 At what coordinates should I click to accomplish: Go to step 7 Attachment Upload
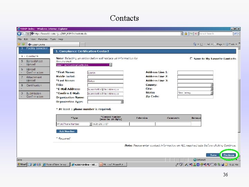[x=34, y=79]
